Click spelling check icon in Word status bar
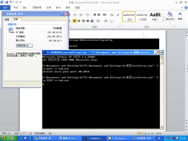The image size is (188, 141). pyautogui.click(x=31, y=133)
